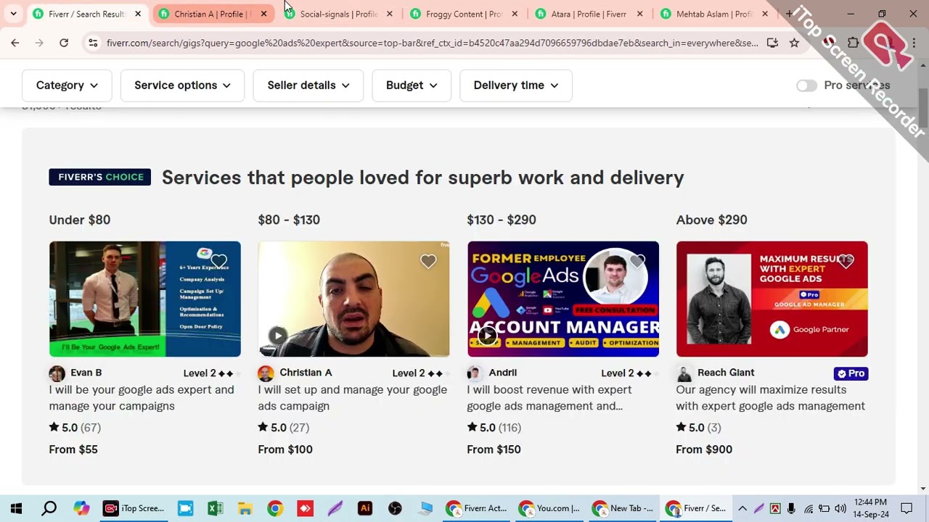The height and width of the screenshot is (522, 929).
Task: Click the volume speaker tray icon
Action: (840, 508)
